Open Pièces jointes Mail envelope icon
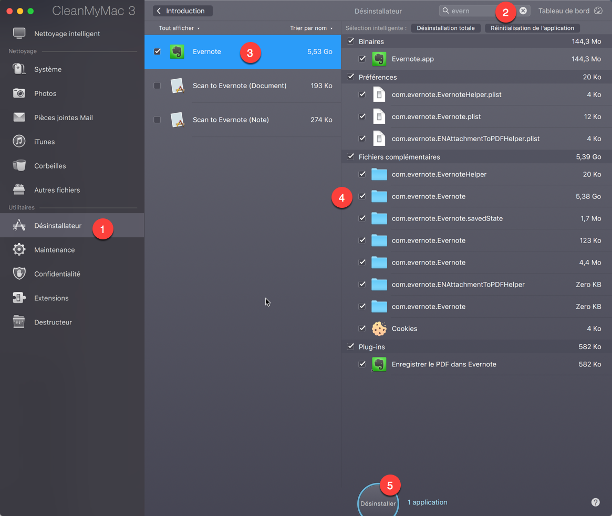 click(19, 118)
